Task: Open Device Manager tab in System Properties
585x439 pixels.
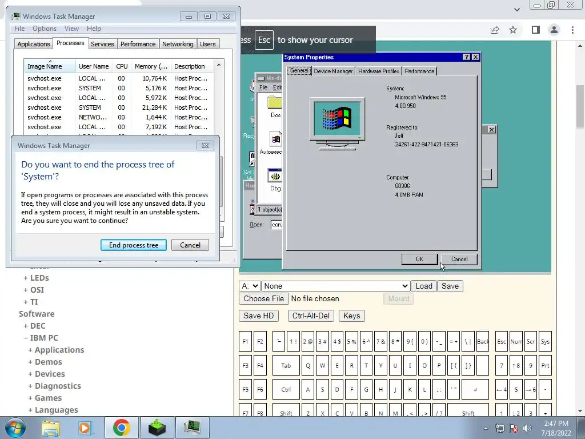Action: (x=333, y=71)
